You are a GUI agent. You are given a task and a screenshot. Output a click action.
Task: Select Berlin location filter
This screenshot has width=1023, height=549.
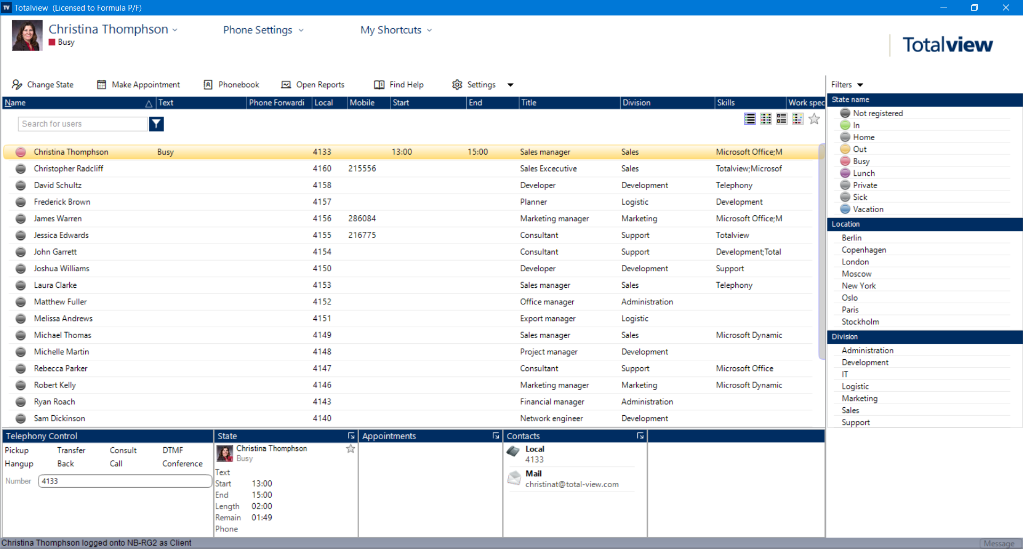(851, 238)
